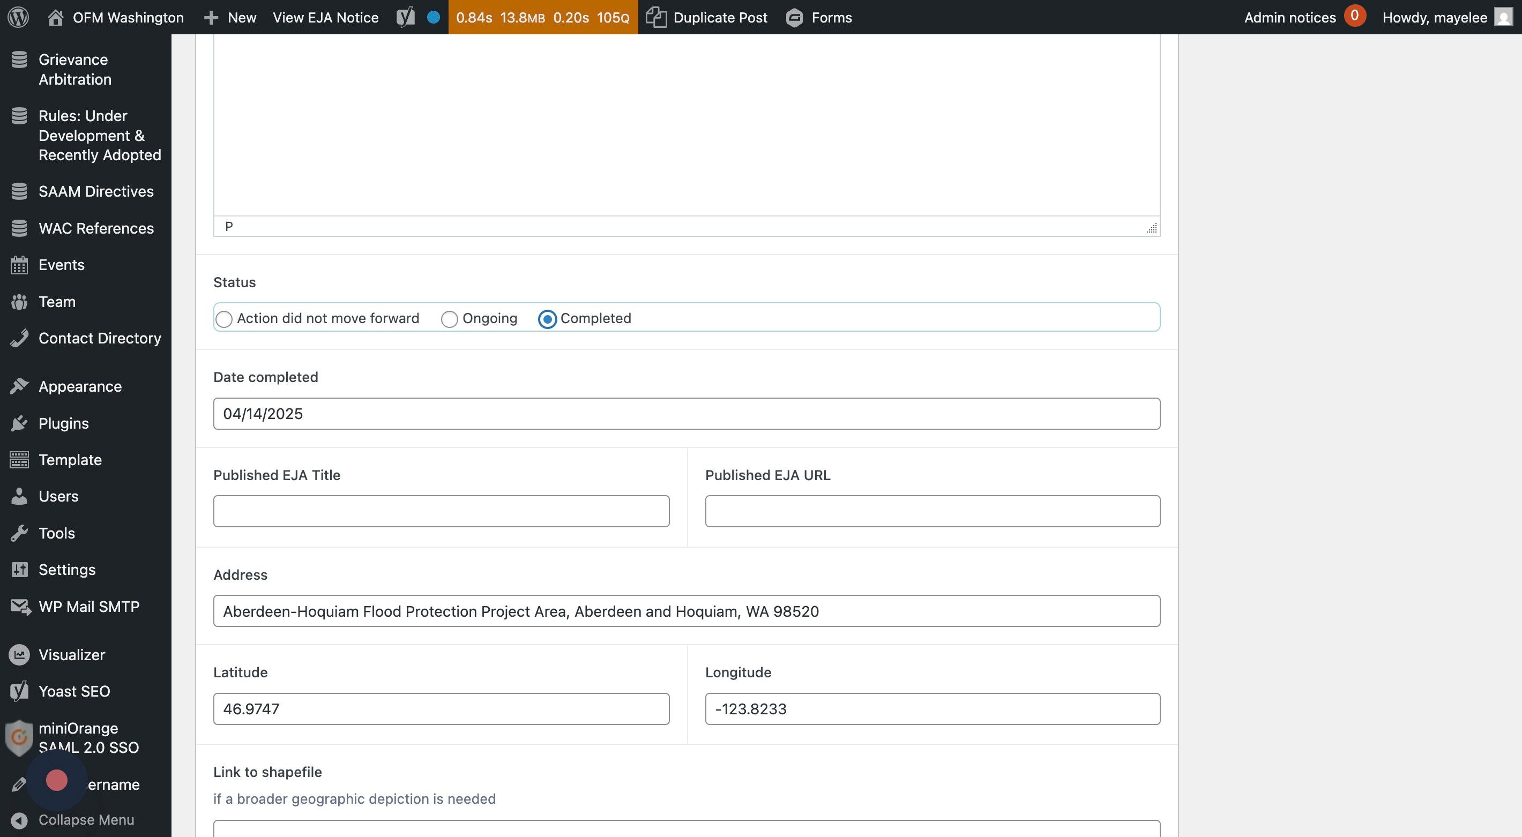Viewport: 1522px width, 837px height.
Task: Open Settings in the sidebar menu
Action: point(67,570)
